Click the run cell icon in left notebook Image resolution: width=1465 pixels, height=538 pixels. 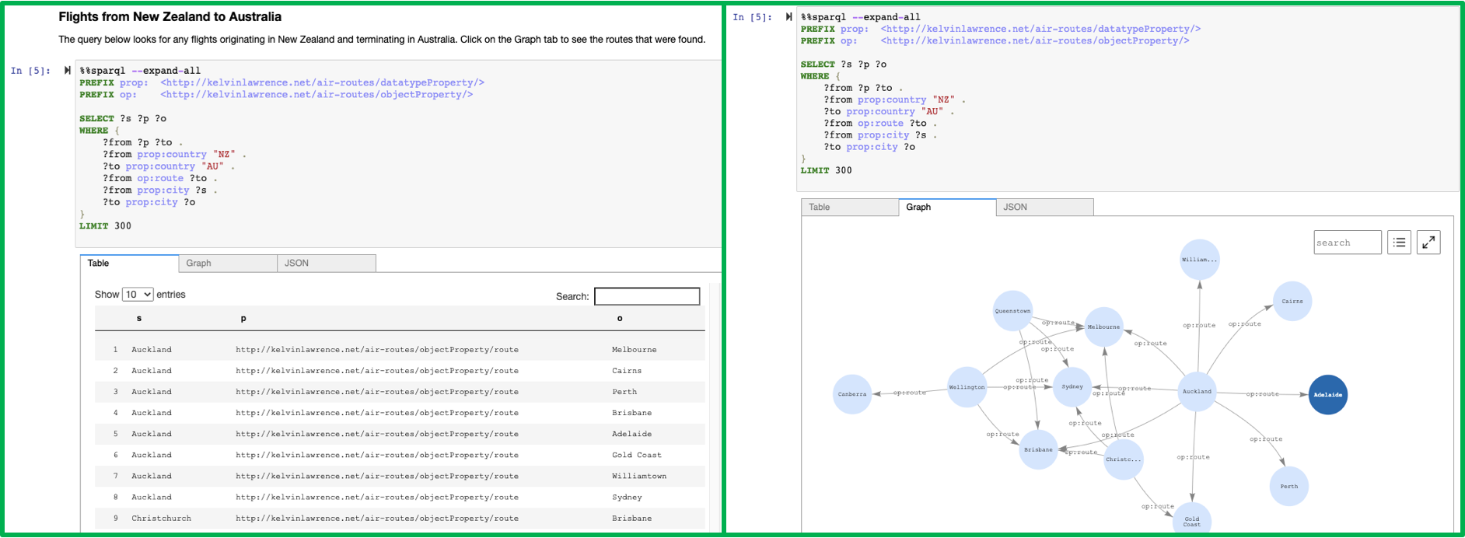tap(68, 70)
